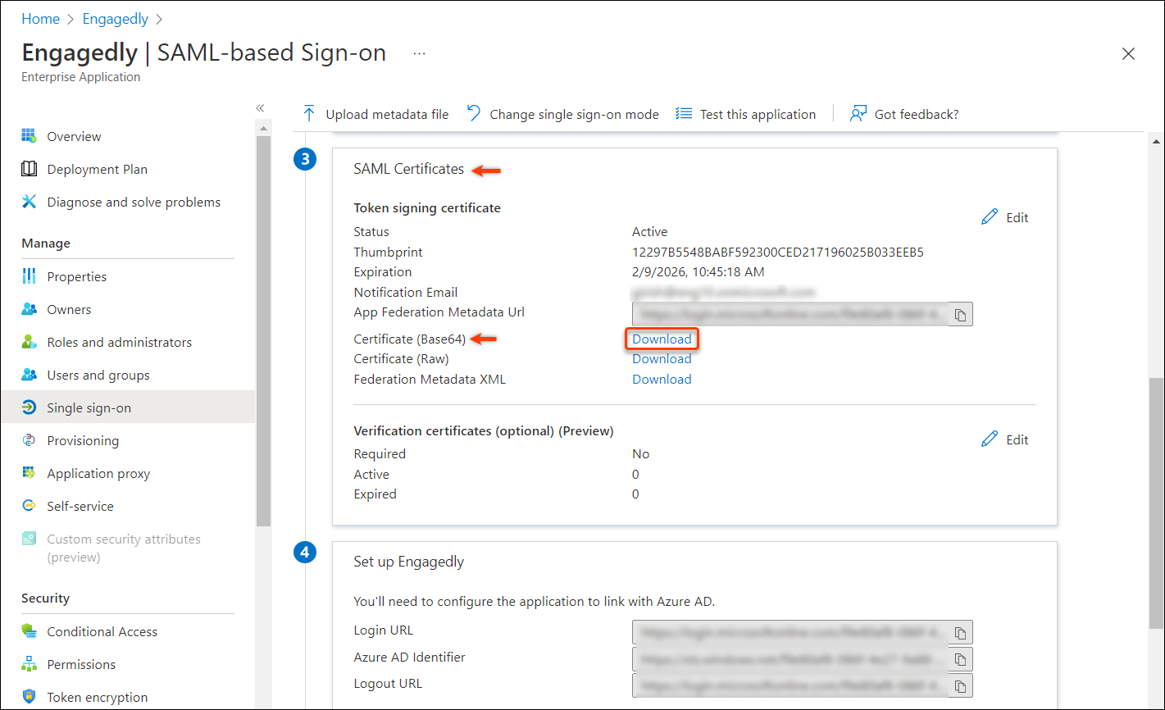
Task: Click pencil icon for Verification certificates
Action: click(x=990, y=439)
